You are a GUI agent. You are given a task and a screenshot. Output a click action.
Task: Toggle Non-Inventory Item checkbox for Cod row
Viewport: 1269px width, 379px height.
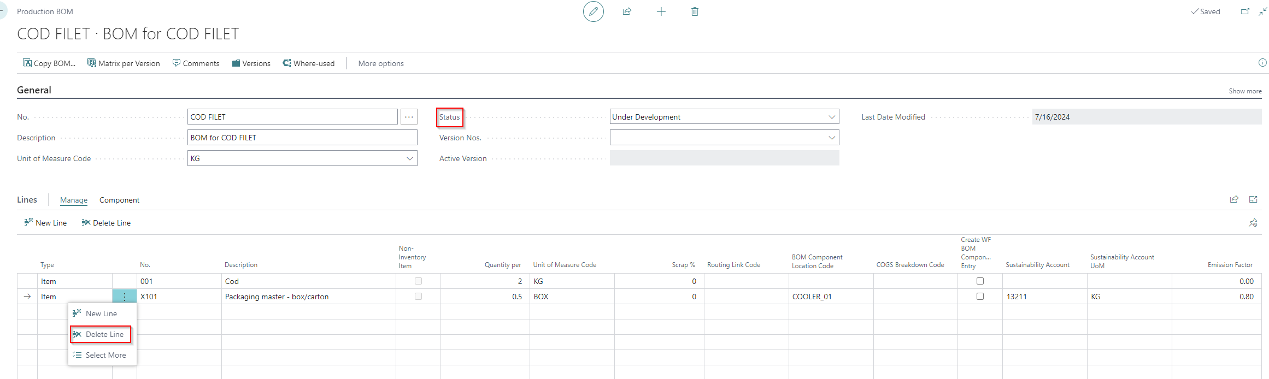(418, 281)
